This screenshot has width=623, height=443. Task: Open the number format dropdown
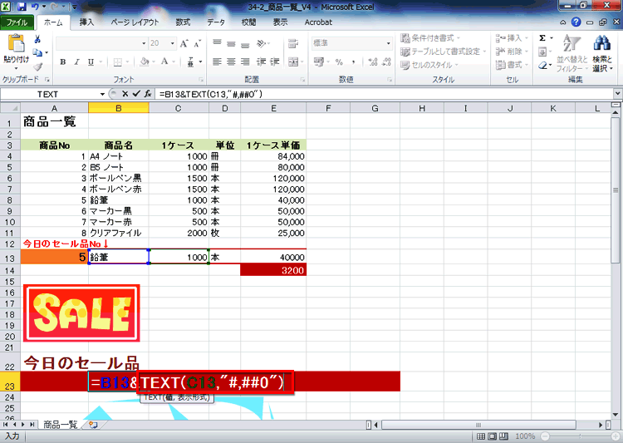(388, 43)
